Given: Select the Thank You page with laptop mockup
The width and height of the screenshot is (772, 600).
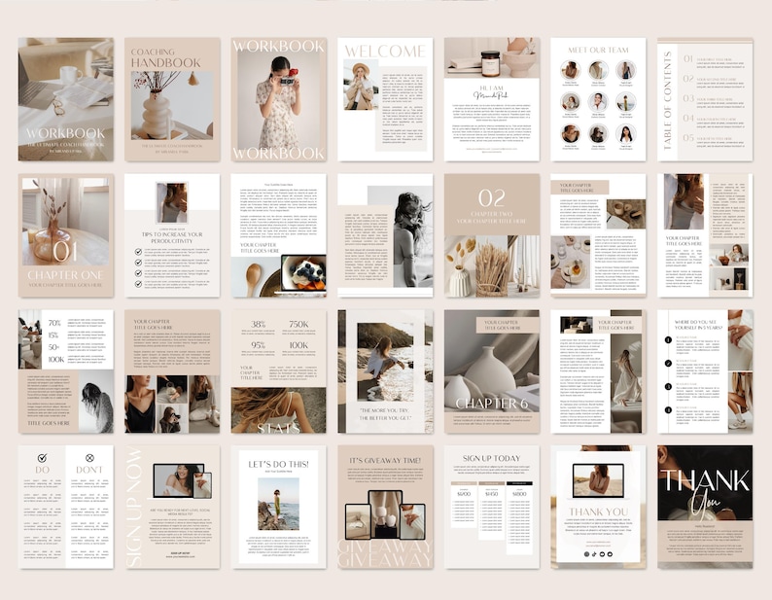Looking at the screenshot, I should click(598, 507).
